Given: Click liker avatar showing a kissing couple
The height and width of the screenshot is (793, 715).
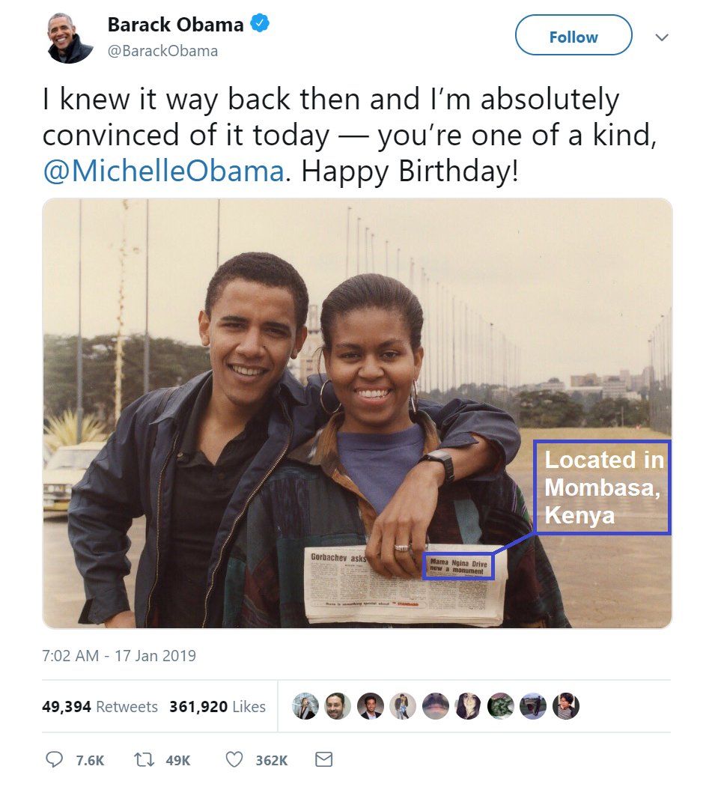Looking at the screenshot, I should click(402, 706).
